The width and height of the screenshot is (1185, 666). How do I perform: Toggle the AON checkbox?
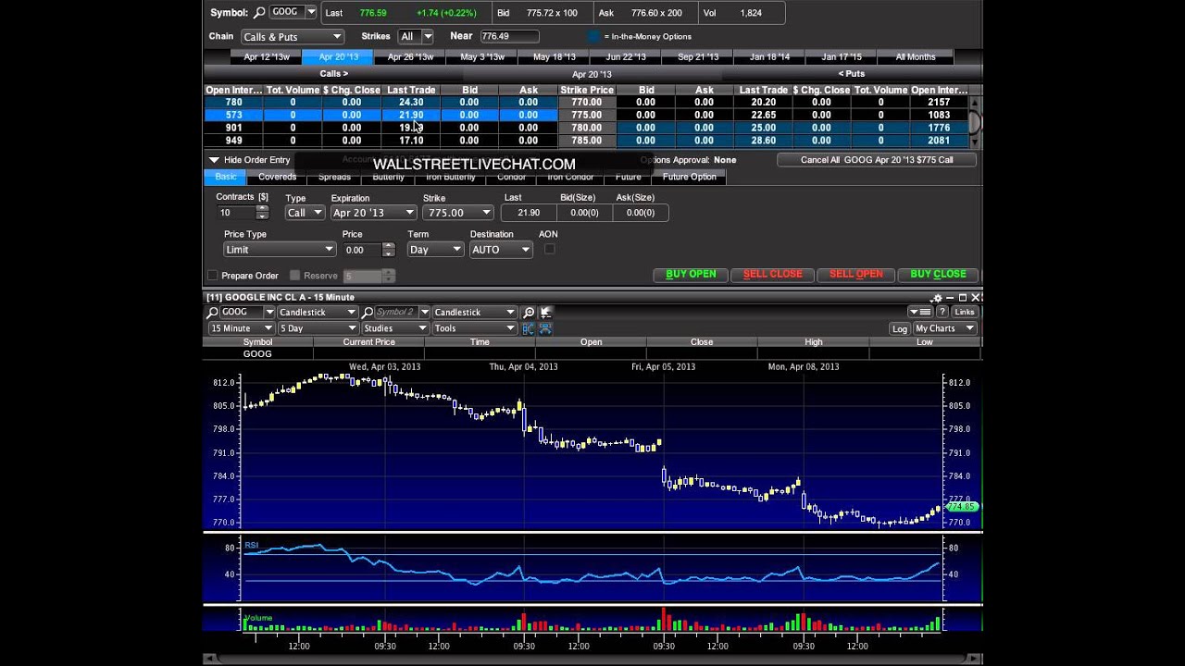(x=549, y=250)
